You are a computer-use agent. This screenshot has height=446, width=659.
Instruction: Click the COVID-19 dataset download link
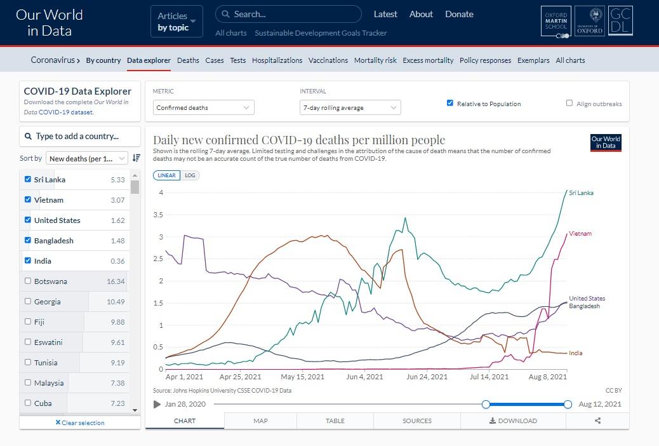pos(66,112)
